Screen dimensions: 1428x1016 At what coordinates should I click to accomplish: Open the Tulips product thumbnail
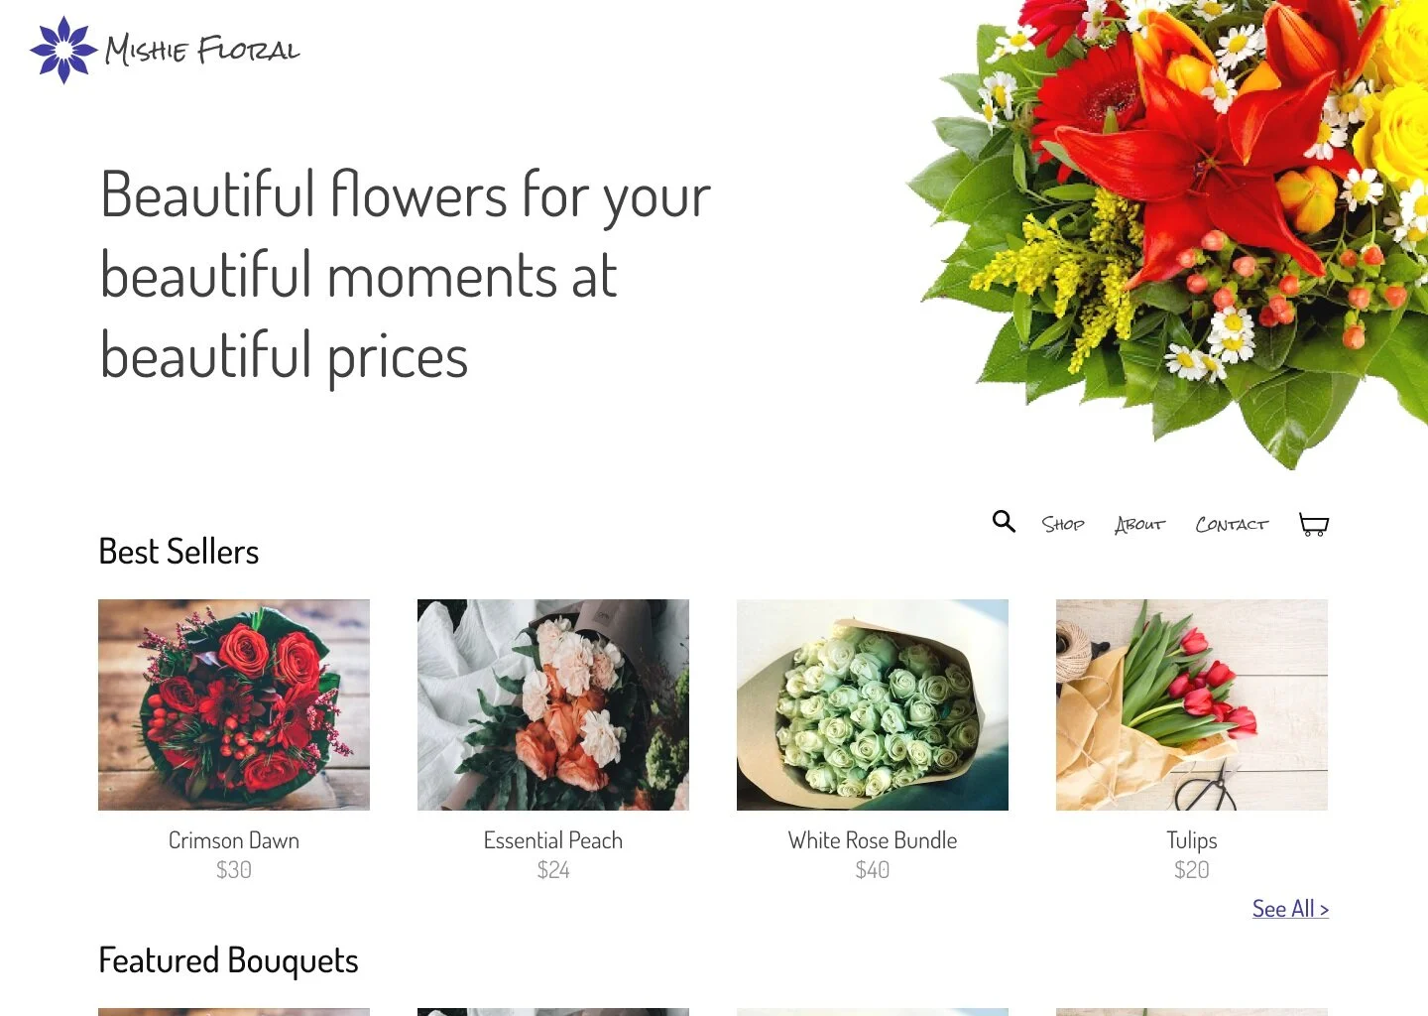pyautogui.click(x=1192, y=704)
